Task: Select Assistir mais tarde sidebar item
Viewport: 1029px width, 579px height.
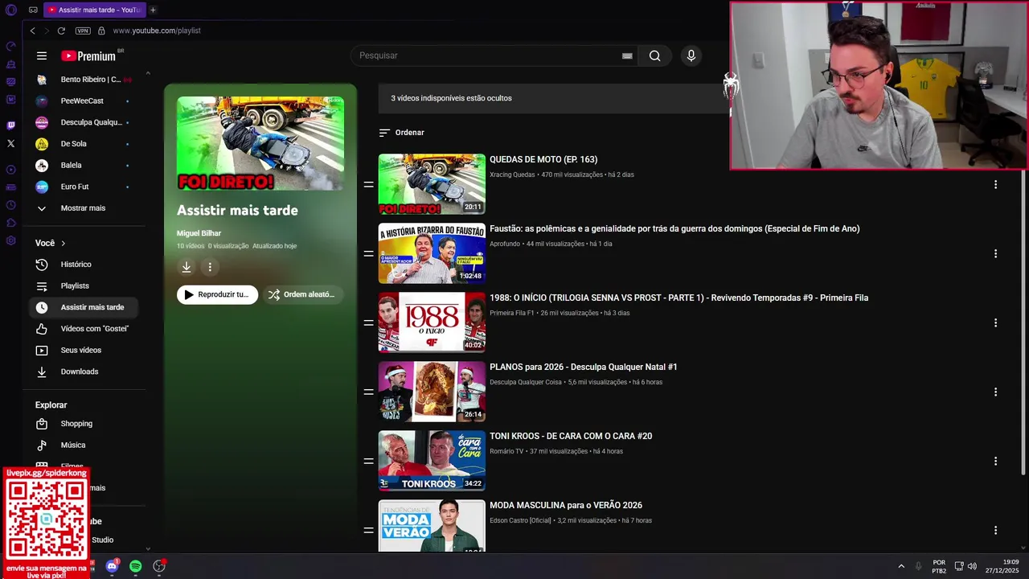Action: 84,307
